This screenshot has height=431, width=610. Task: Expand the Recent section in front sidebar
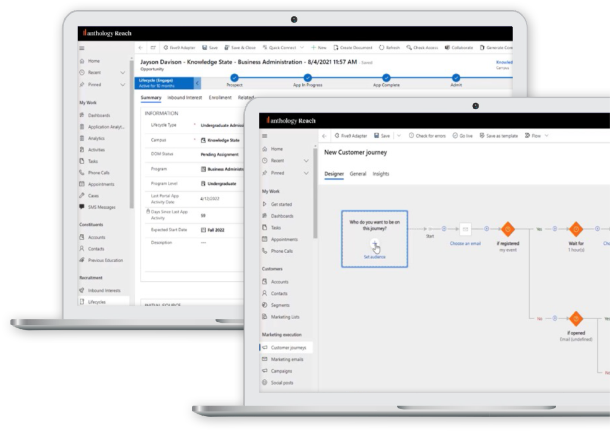click(x=306, y=160)
